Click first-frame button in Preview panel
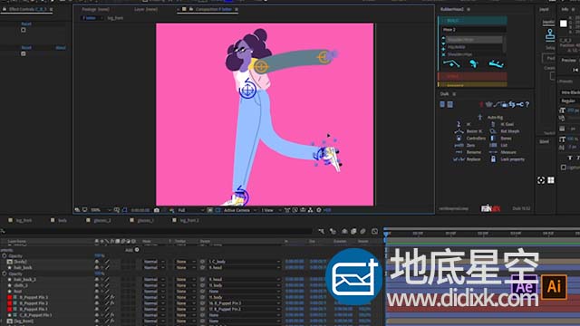The width and height of the screenshot is (580, 326). [575, 70]
